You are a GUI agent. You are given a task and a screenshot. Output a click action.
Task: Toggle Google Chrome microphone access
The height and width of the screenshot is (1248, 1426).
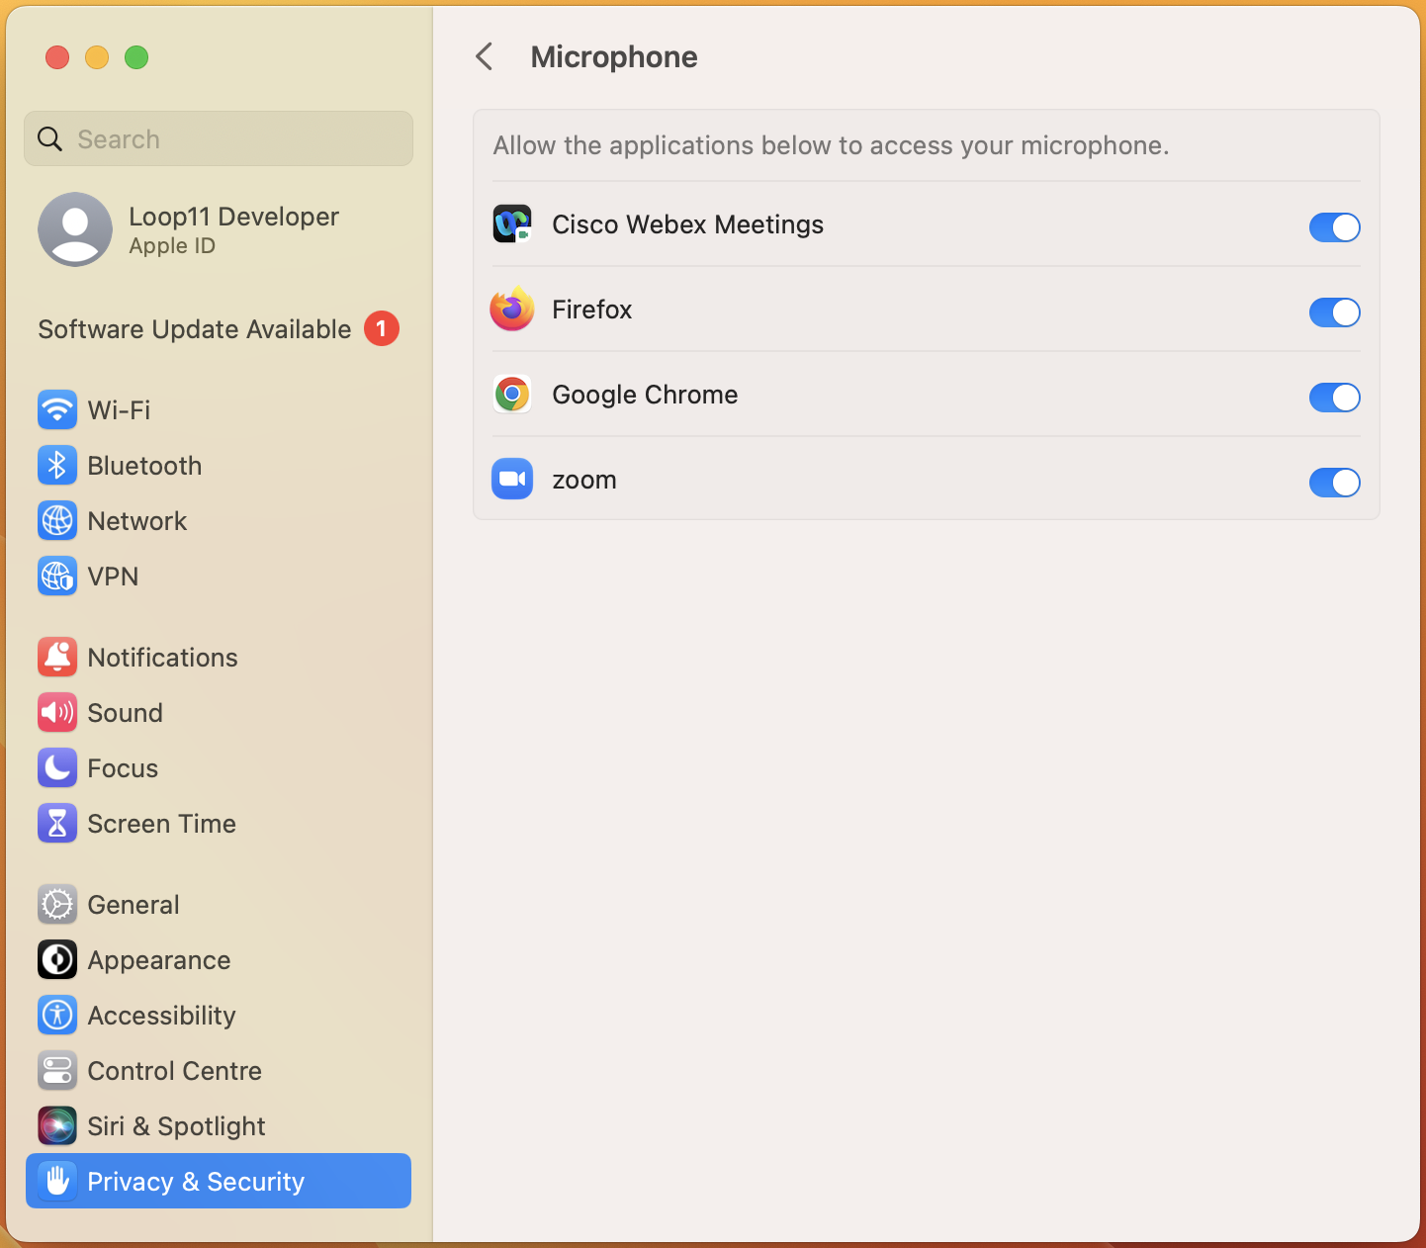(x=1334, y=398)
